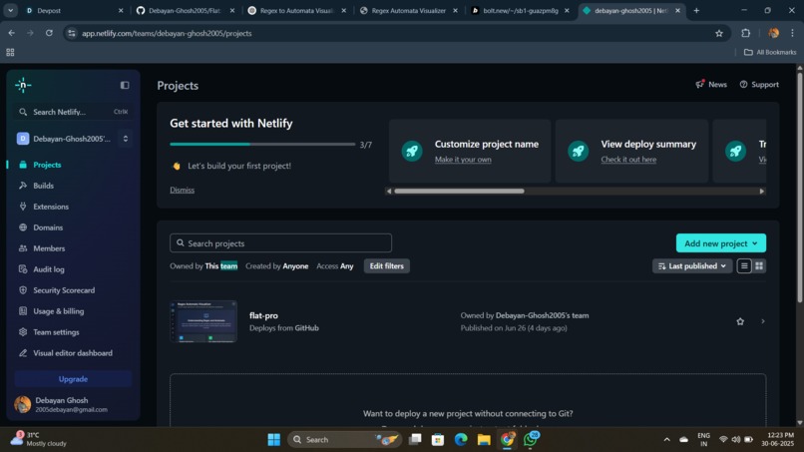The width and height of the screenshot is (804, 452).
Task: Click the Edit filters button
Action: [387, 266]
